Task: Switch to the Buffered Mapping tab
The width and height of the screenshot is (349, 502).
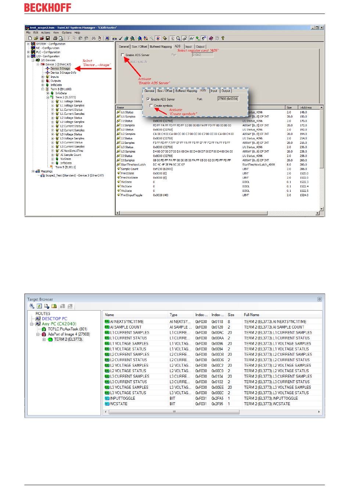Action: point(161,47)
